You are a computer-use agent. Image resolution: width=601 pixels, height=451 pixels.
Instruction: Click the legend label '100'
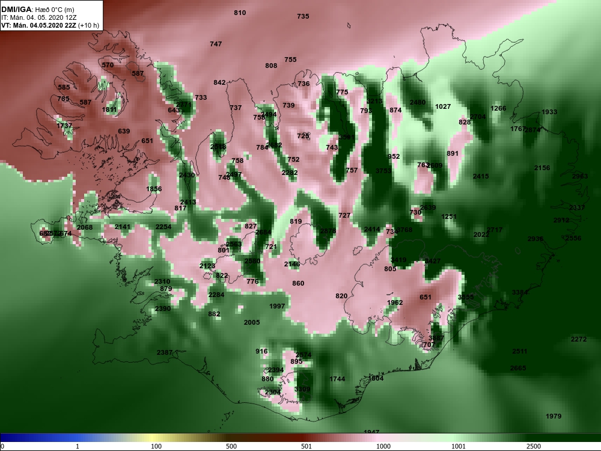click(x=156, y=446)
